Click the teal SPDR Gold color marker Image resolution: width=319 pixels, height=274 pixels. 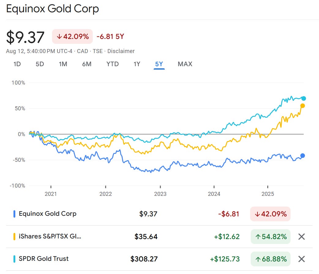[14, 259]
